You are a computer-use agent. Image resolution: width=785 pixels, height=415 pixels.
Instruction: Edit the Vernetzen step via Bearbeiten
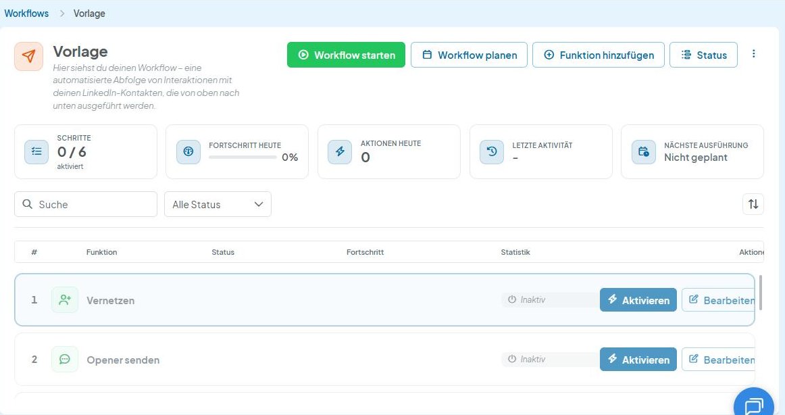coord(718,300)
